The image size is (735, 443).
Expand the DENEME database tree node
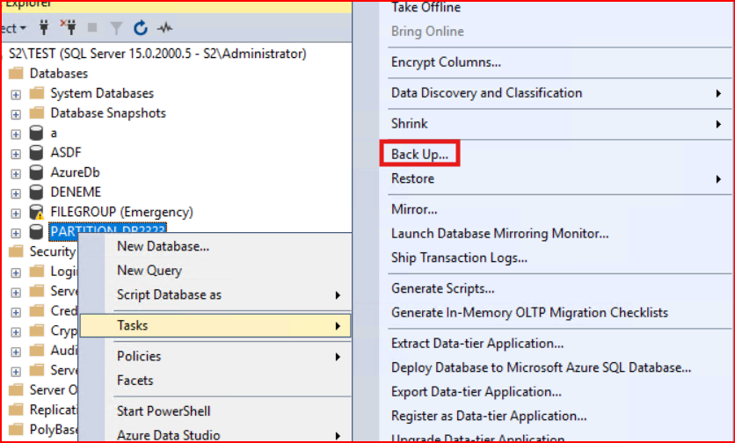pyautogui.click(x=16, y=192)
